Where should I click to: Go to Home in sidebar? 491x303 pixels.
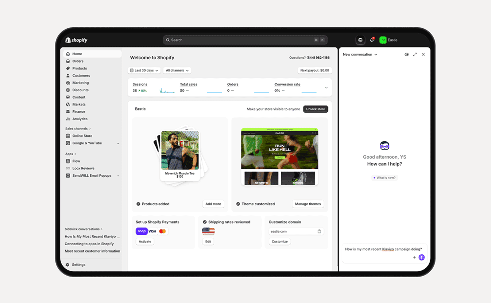point(92,54)
